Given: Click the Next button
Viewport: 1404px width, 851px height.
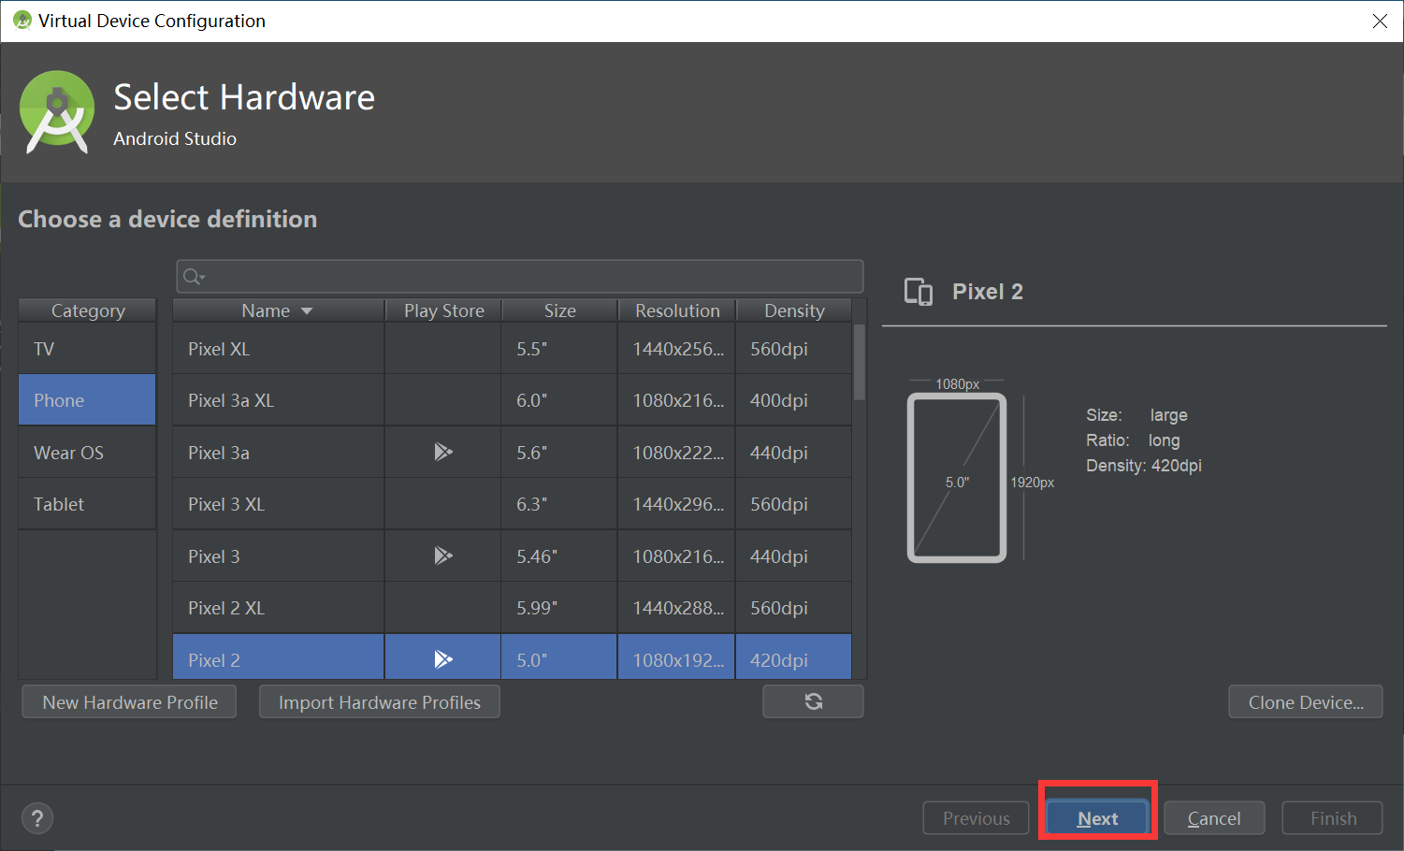Looking at the screenshot, I should (1097, 818).
